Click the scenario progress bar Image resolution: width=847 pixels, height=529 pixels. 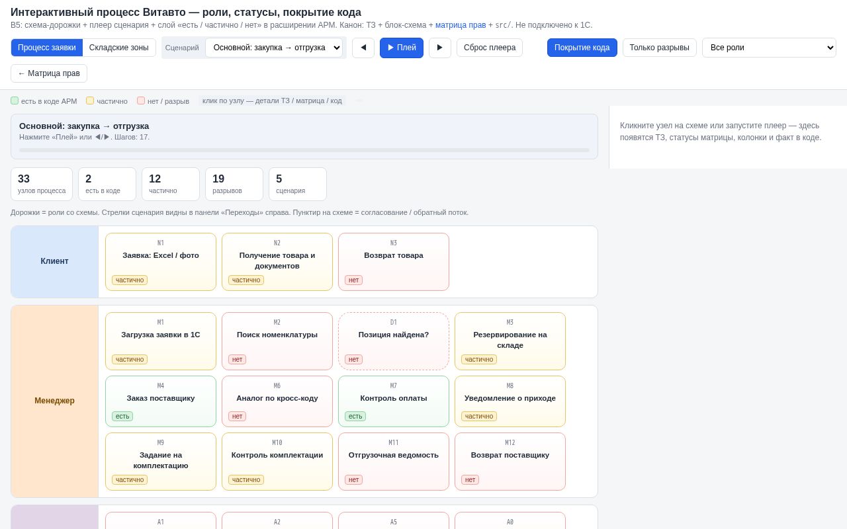304,150
